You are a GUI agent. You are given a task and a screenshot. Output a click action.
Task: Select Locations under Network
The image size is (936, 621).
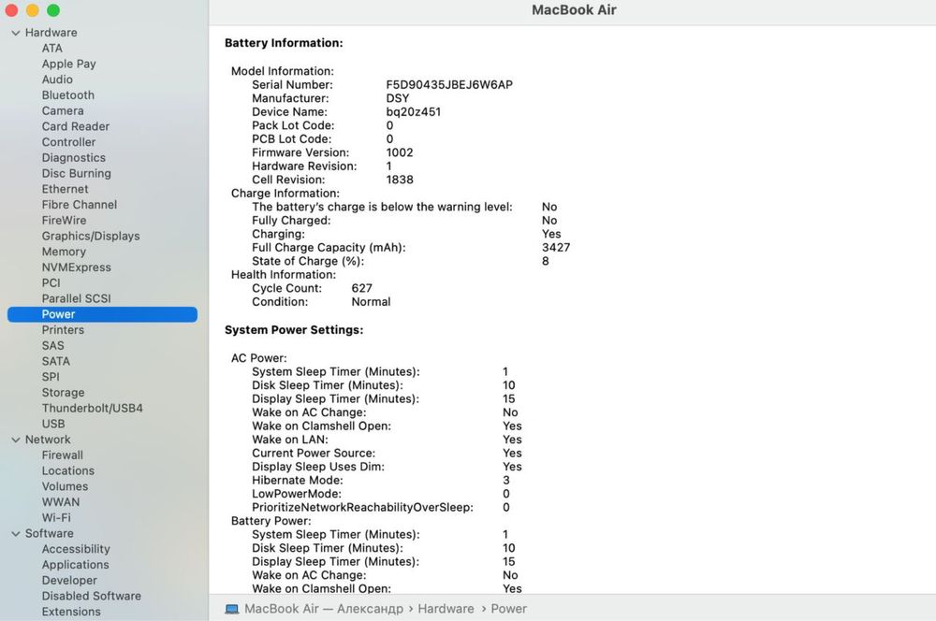tap(68, 470)
